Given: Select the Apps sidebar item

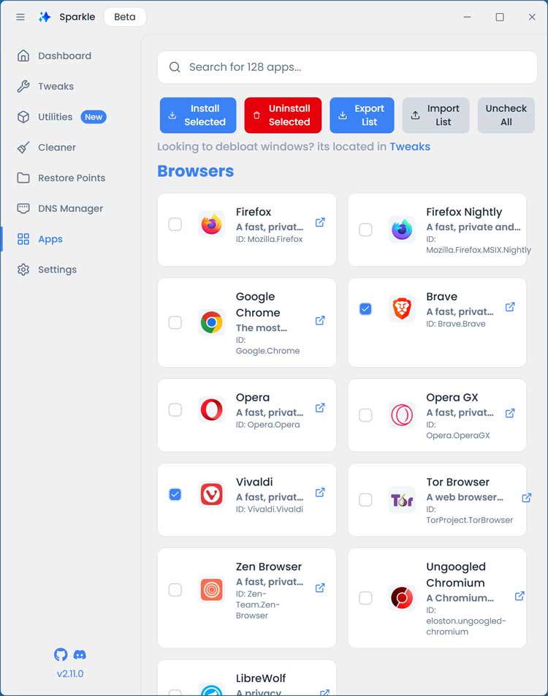Looking at the screenshot, I should pos(50,239).
